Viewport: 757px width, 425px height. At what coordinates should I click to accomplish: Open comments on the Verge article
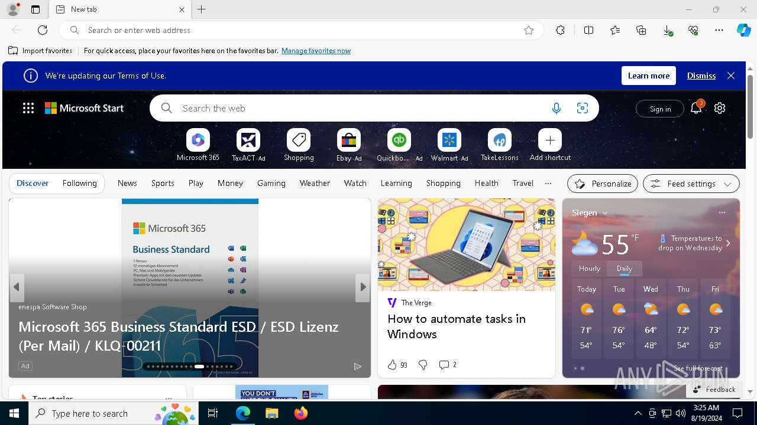pyautogui.click(x=448, y=365)
